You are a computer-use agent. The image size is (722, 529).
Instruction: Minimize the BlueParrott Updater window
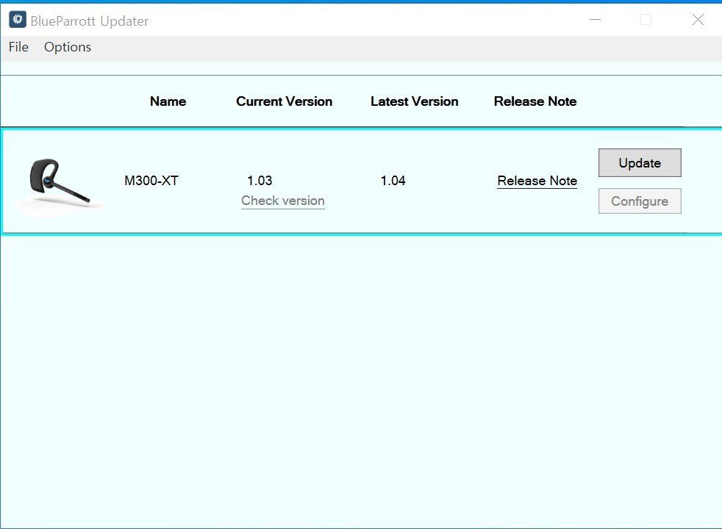pyautogui.click(x=596, y=20)
